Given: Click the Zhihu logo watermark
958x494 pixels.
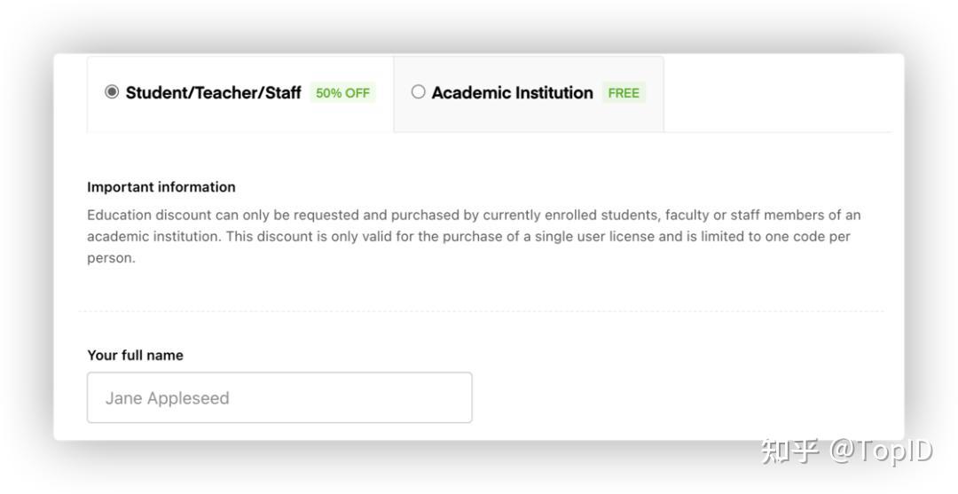Looking at the screenshot, I should (x=789, y=451).
